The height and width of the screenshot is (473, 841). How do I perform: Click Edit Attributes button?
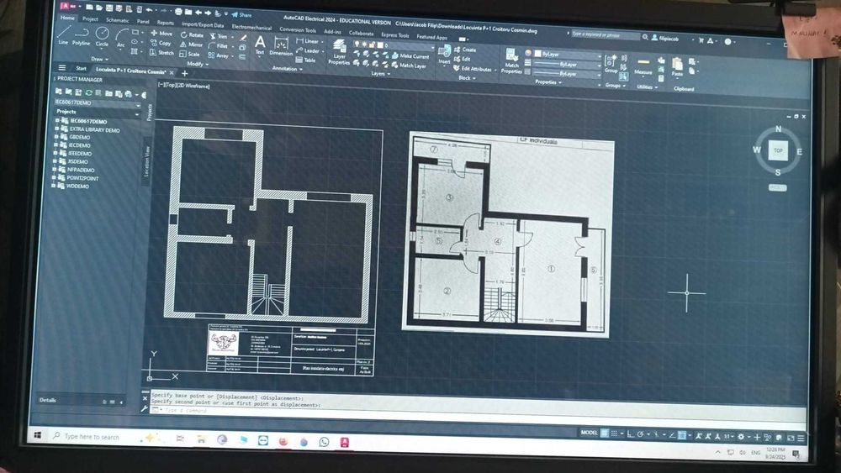[x=473, y=69]
